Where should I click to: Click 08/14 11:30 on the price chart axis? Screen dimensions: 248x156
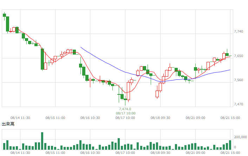click(x=20, y=118)
